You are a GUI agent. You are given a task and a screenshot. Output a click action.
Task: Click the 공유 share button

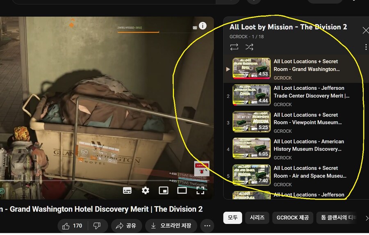click(x=126, y=226)
